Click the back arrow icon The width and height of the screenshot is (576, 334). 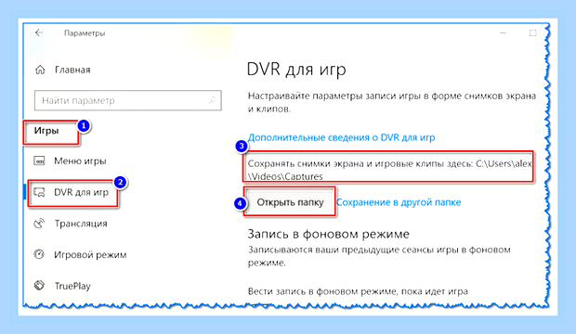(39, 32)
